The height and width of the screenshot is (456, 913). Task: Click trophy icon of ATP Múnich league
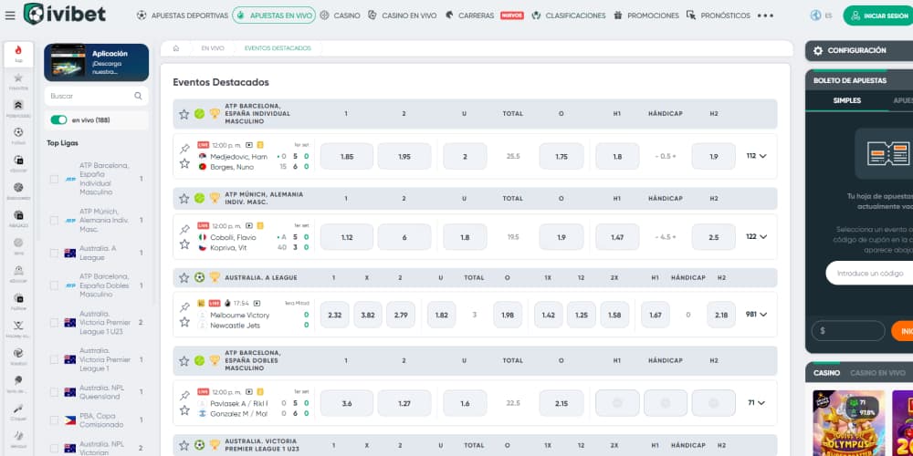pos(215,198)
